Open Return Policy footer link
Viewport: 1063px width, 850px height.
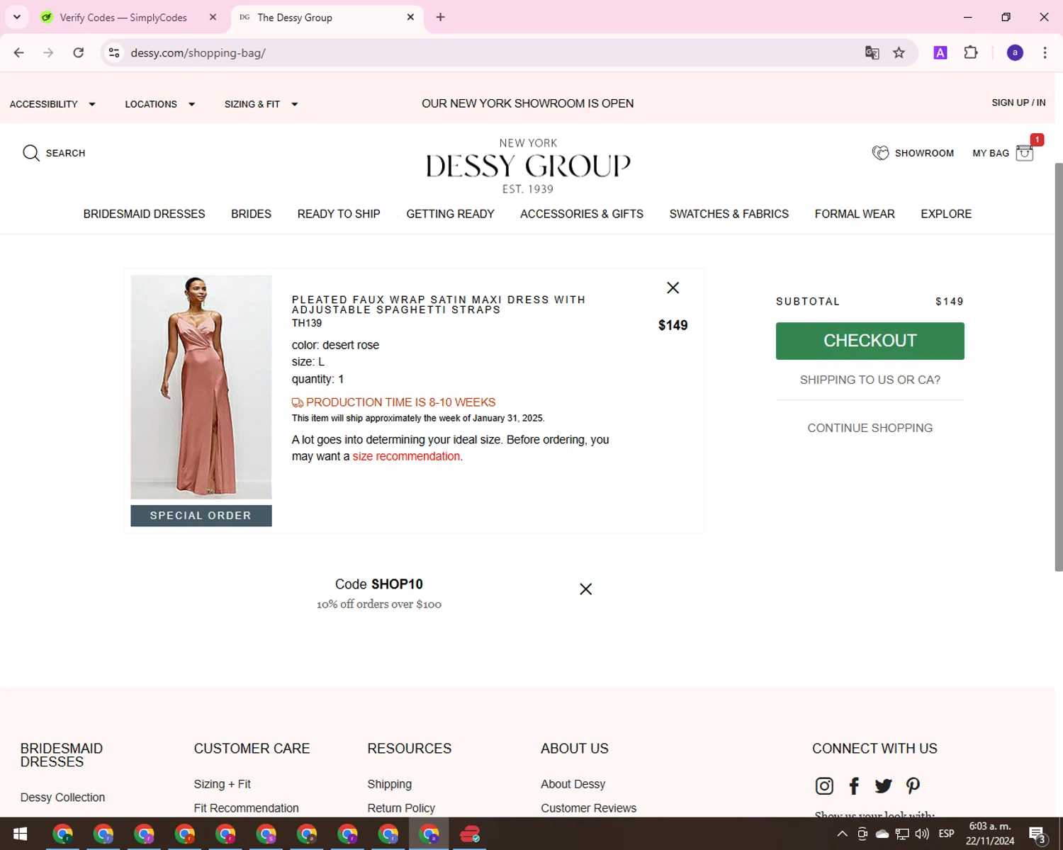(401, 808)
